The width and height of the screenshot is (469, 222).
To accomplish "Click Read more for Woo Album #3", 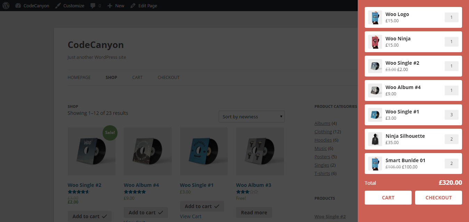I will 254,213.
